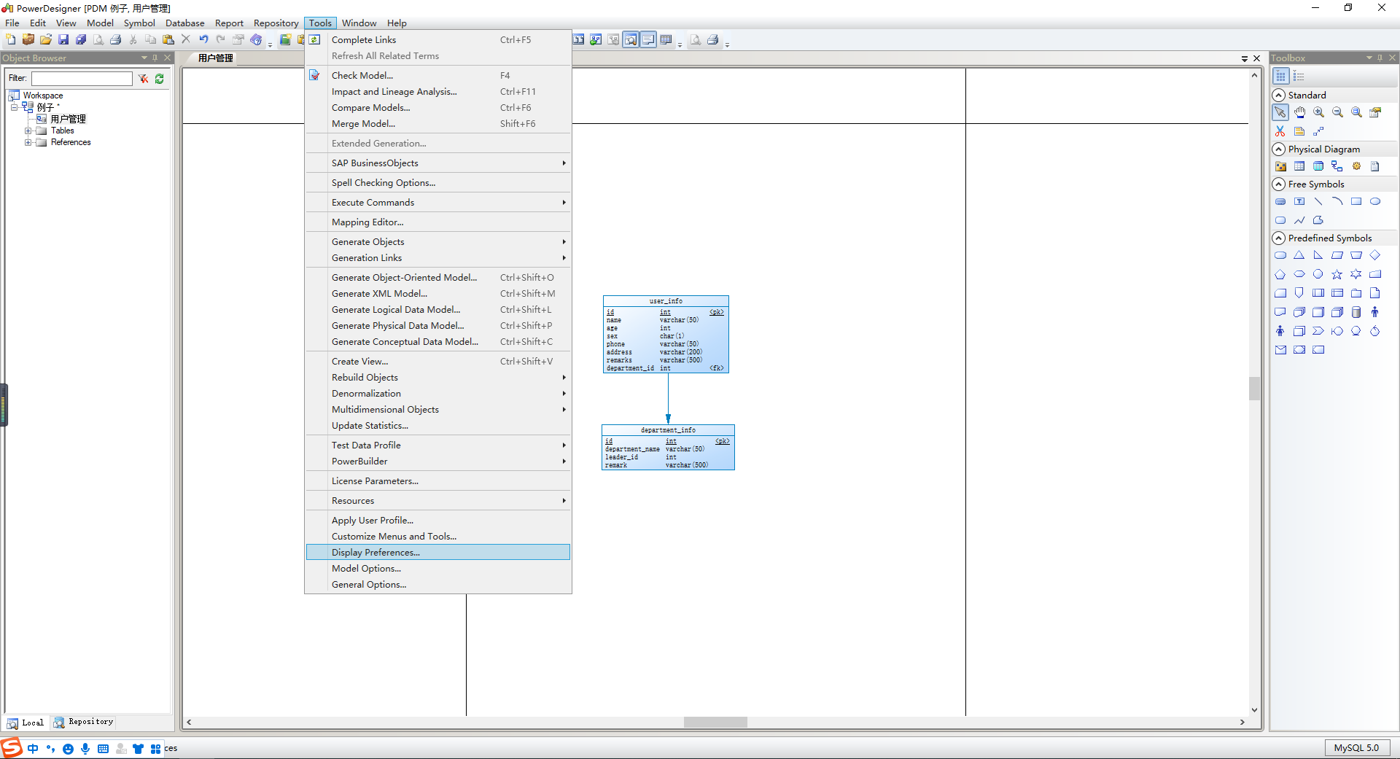Open the Window menu

(359, 23)
